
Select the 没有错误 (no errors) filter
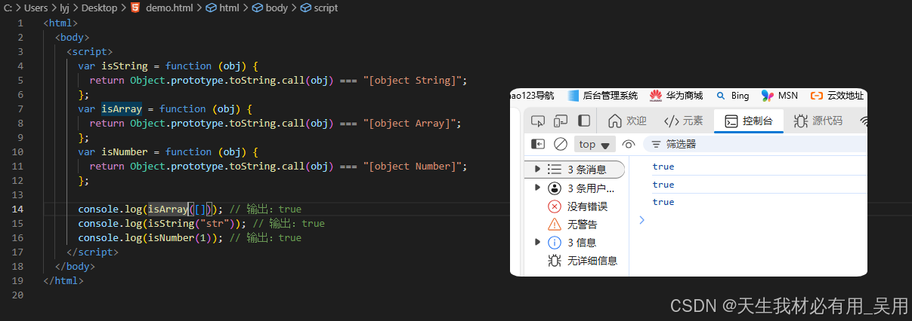click(x=578, y=206)
